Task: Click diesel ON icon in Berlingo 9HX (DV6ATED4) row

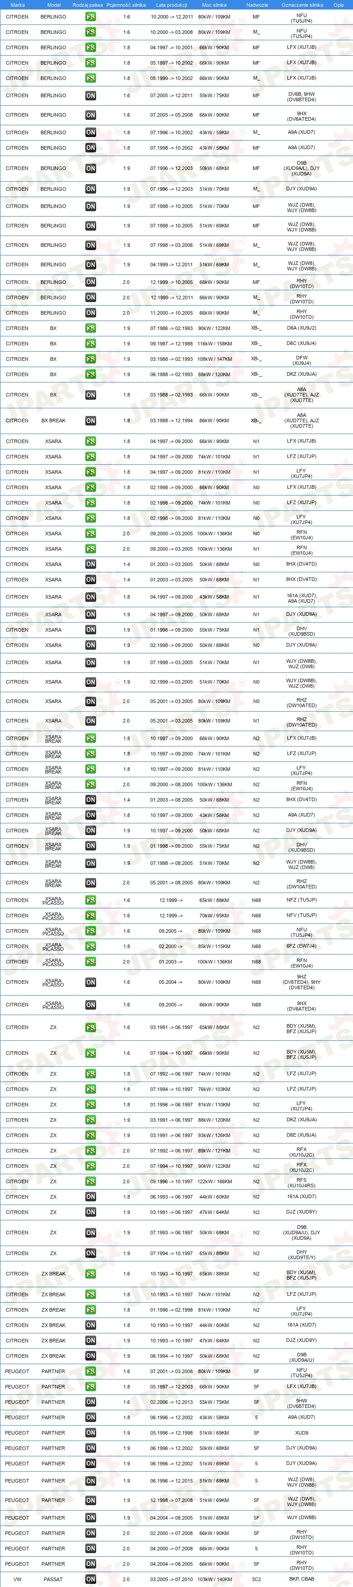Action: pos(90,115)
